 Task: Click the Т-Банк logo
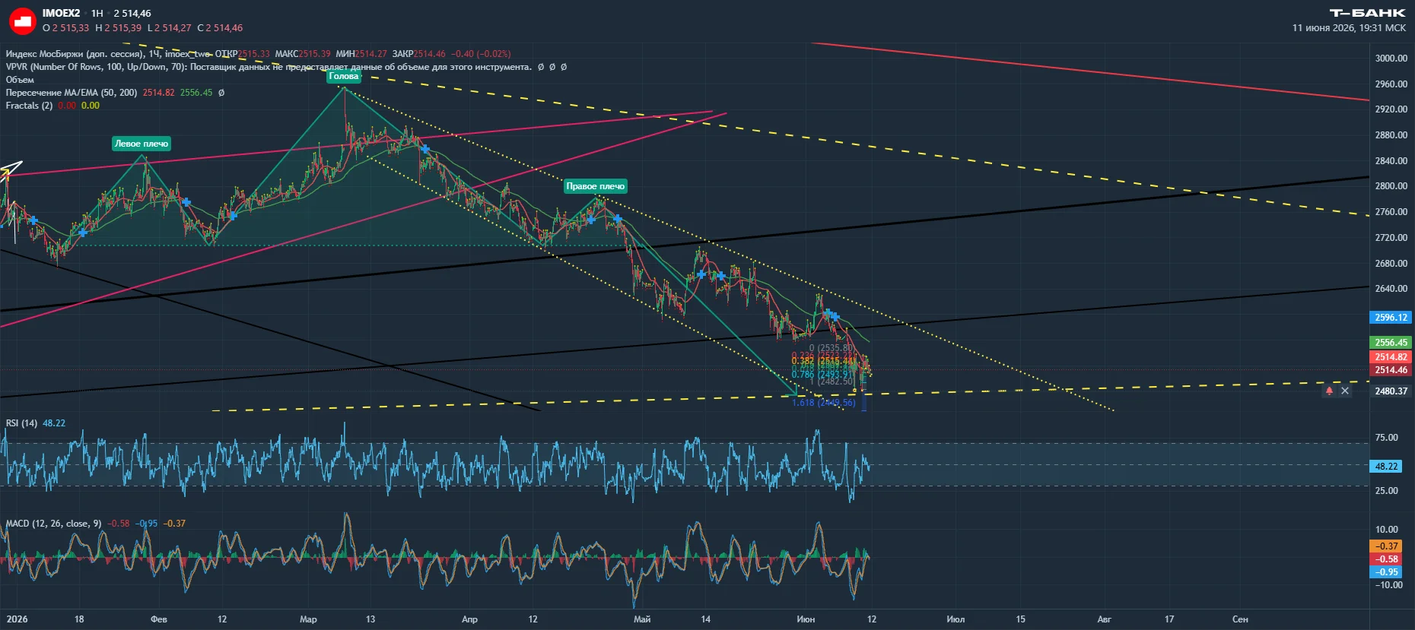coord(1367,13)
